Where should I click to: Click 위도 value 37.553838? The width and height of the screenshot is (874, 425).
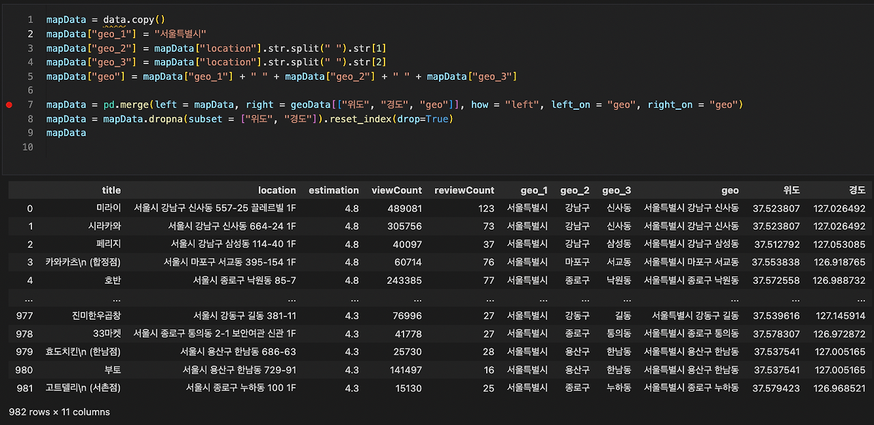pyautogui.click(x=776, y=261)
